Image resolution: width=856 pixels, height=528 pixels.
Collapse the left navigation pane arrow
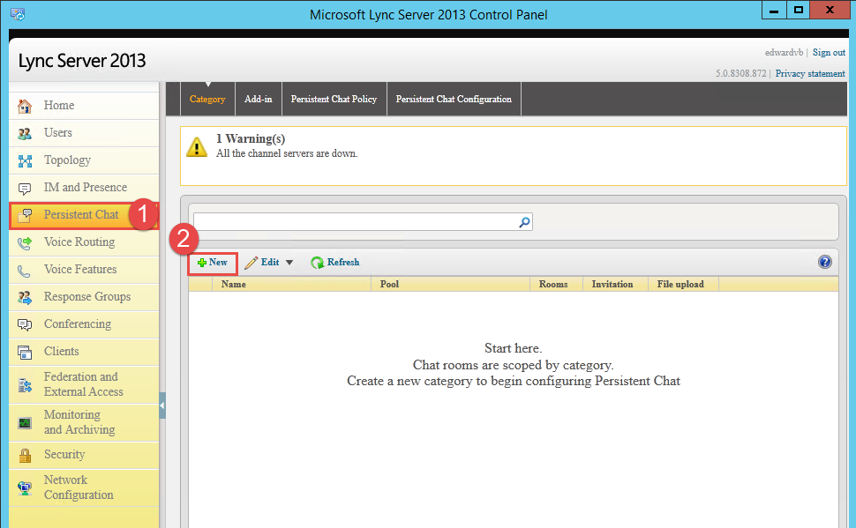[162, 405]
